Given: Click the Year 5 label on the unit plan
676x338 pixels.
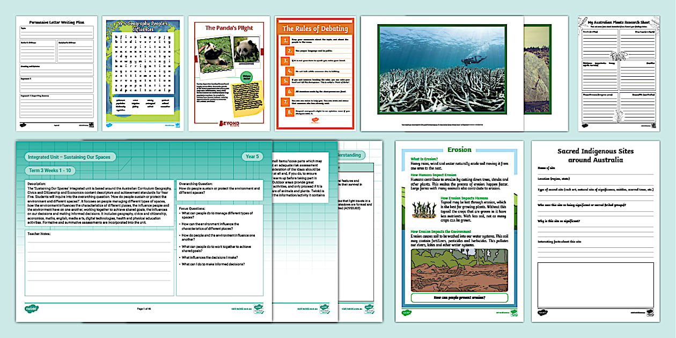Looking at the screenshot, I should coord(253,157).
